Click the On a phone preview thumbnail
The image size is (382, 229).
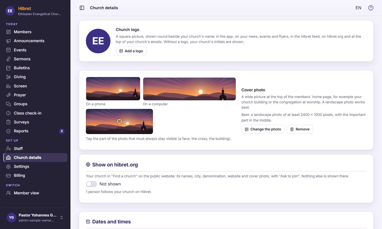[x=113, y=89]
